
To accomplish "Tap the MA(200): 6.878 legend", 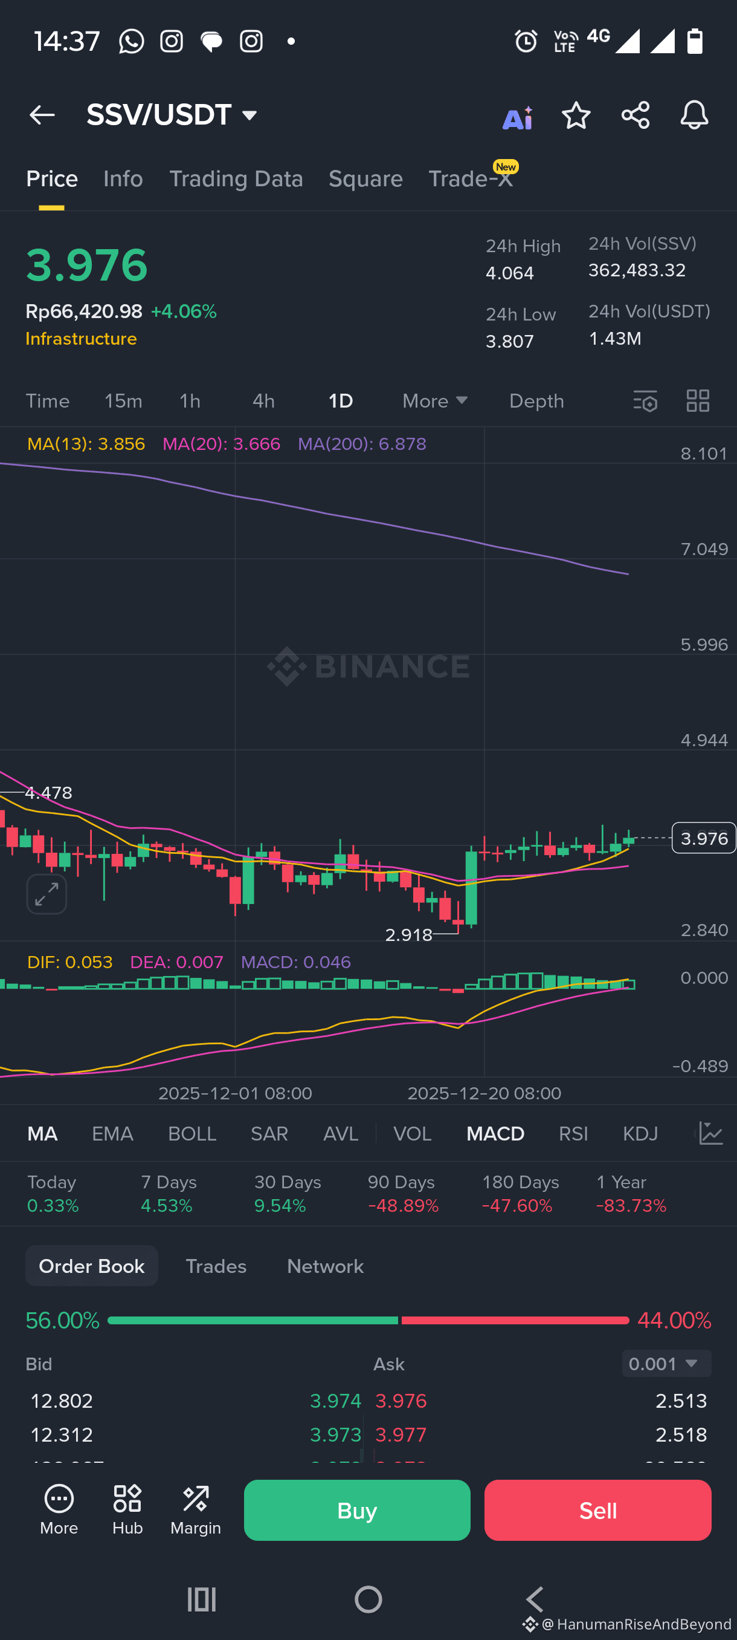I will click(362, 444).
